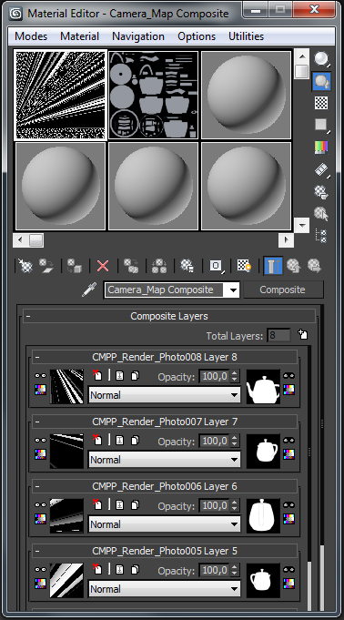
Task: Collapse the CMPP_Render_Photo006 Layer 6 rollout
Action: [37, 486]
